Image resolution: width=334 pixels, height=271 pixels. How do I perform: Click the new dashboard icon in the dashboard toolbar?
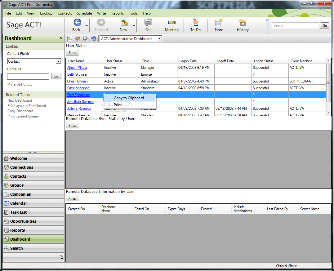70,38
